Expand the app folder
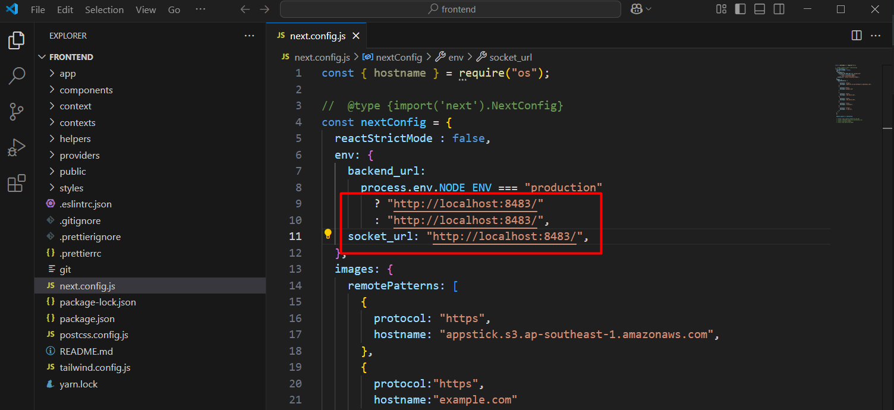894x410 pixels. [150, 74]
